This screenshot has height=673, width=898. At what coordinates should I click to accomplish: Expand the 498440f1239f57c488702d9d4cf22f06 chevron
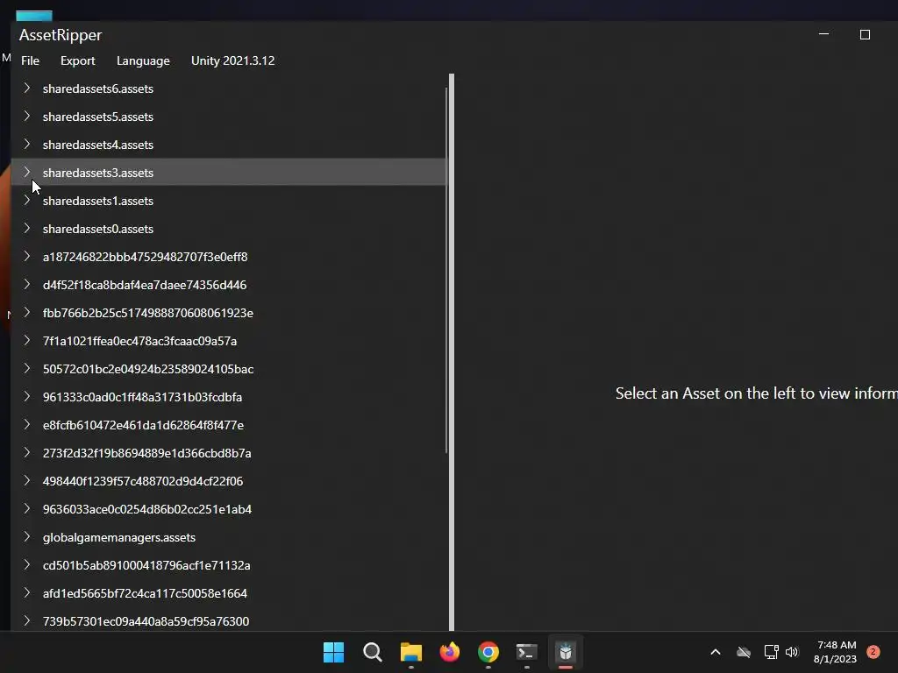point(26,481)
